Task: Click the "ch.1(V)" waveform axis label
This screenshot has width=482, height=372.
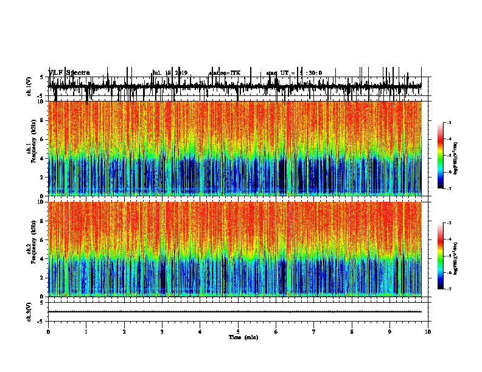Action: [29, 86]
